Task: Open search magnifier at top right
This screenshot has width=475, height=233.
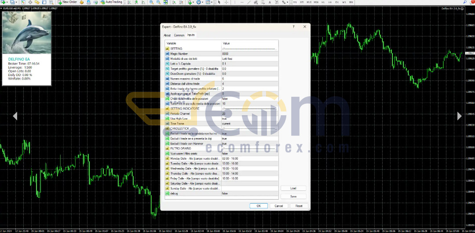Action: pyautogui.click(x=465, y=2)
